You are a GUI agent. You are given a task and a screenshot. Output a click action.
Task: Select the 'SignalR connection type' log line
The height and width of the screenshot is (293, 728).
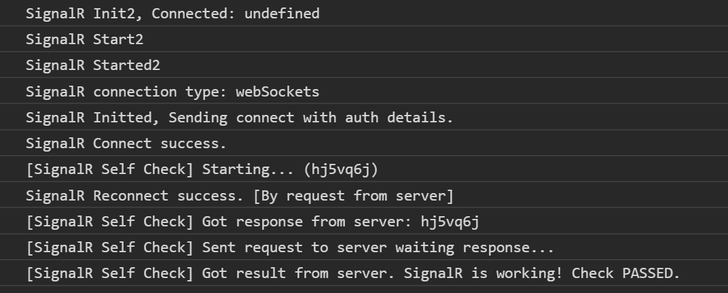172,92
